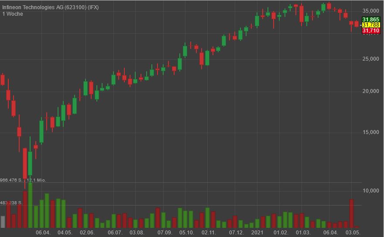Click the 07.12. date axis label
The width and height of the screenshot is (384, 237).
(x=237, y=232)
